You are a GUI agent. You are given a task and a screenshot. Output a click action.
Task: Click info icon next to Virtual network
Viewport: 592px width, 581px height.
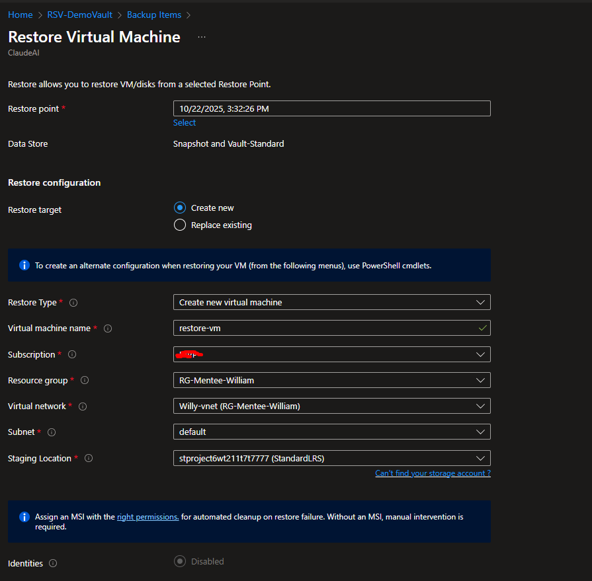(83, 407)
